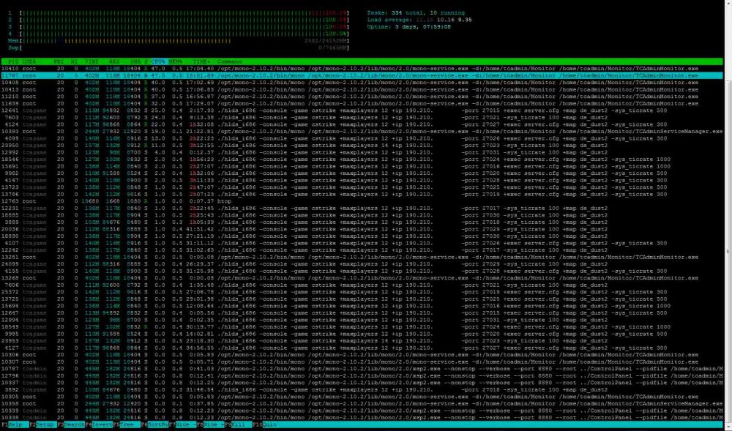Sort by the CPU% column header
This screenshot has width=732, height=431.
tap(157, 61)
